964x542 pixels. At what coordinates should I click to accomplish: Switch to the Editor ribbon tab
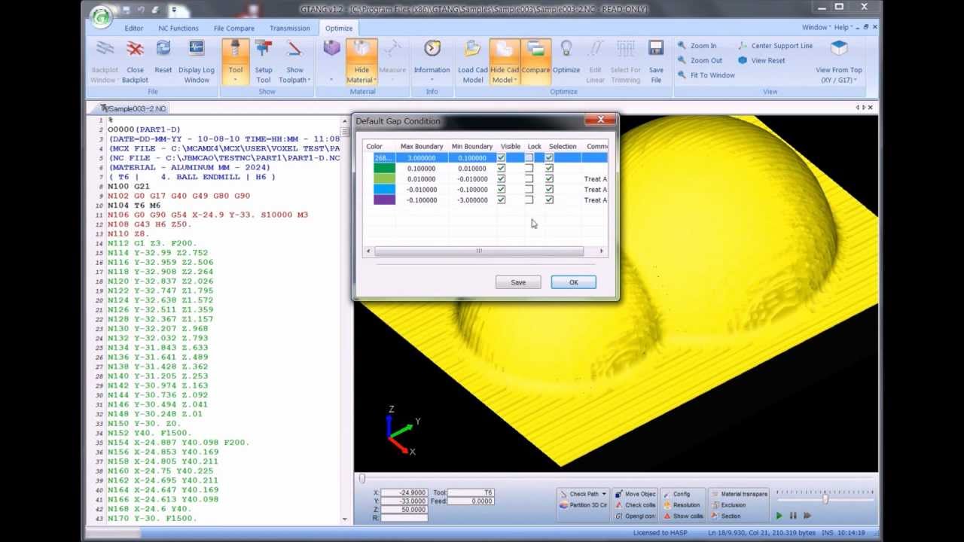tap(134, 29)
